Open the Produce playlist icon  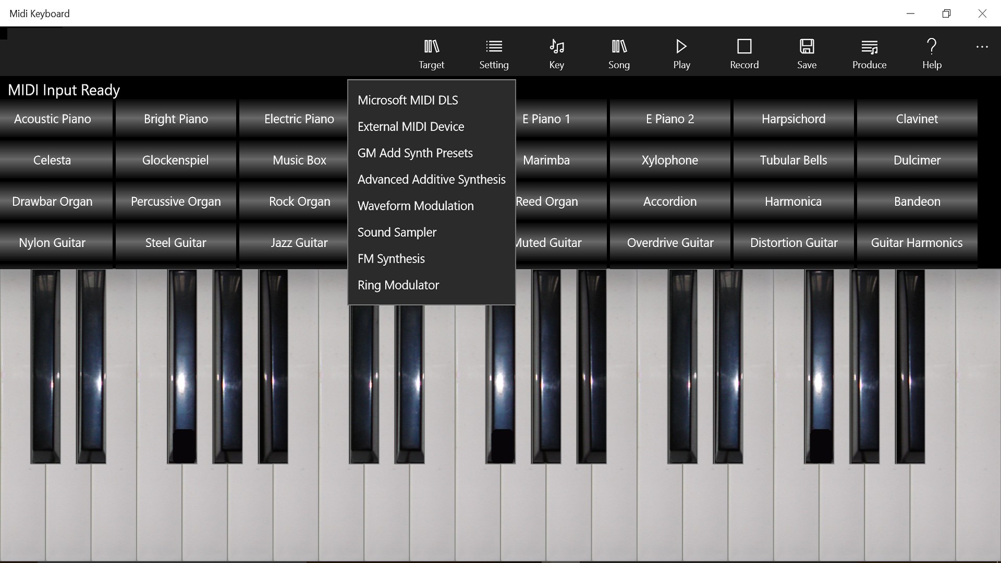point(869,47)
